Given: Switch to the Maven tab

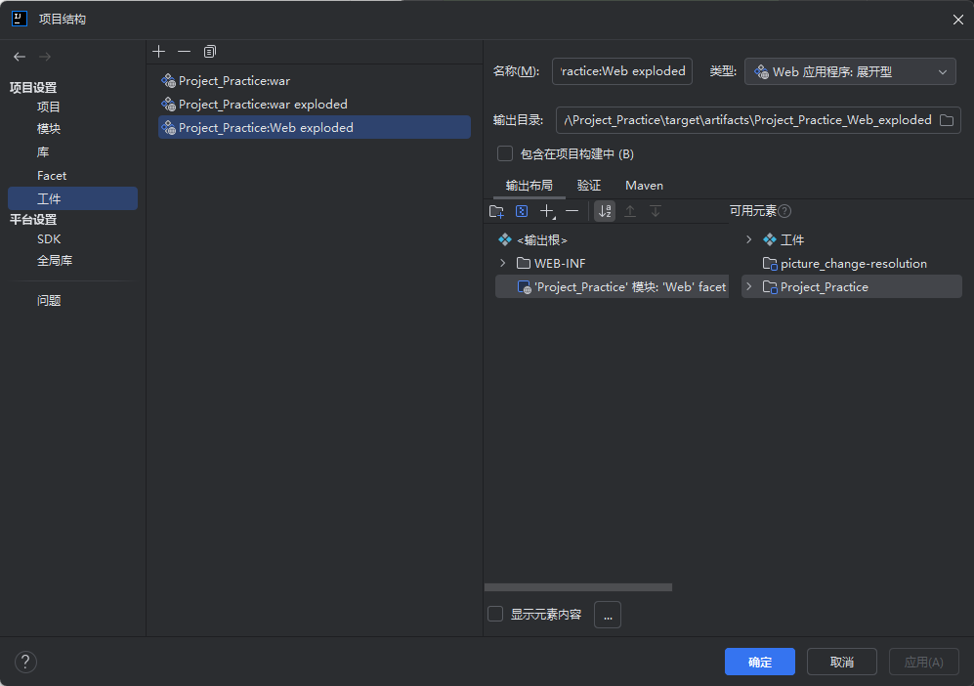Looking at the screenshot, I should (644, 185).
